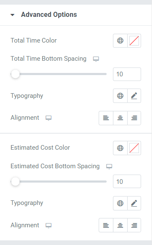
Task: Open global colors for Total Time Color
Action: pos(120,40)
